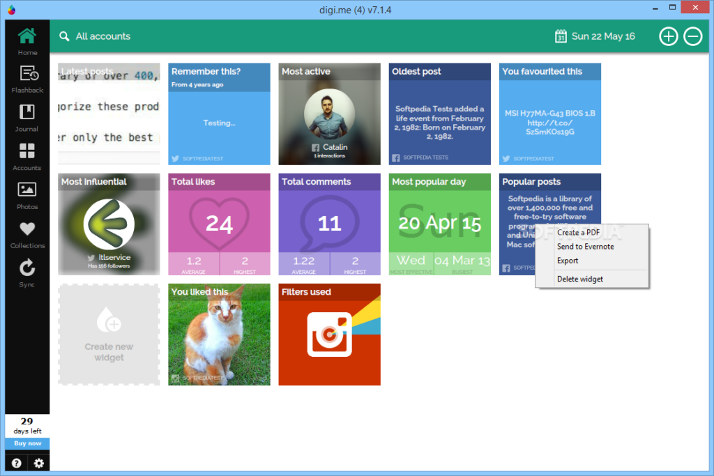
Task: Open the date picker showing Sun 22 May 16
Action: click(594, 36)
